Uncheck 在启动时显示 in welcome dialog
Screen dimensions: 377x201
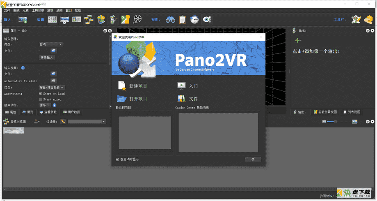click(118, 159)
